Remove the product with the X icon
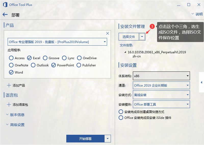The width and height of the screenshot is (204, 145). point(107,33)
